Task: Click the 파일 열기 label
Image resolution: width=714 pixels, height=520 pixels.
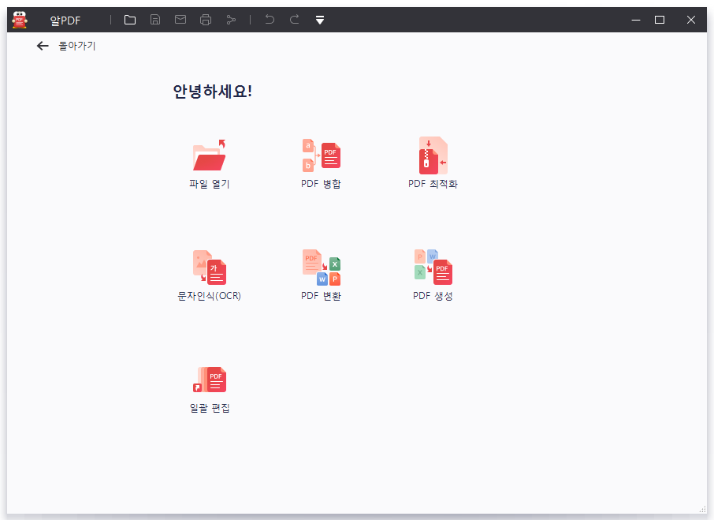Action: coord(210,184)
